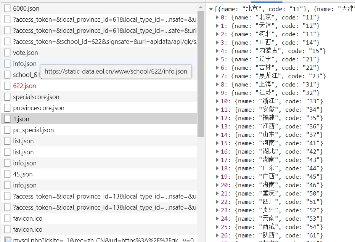Expand array item 22 四川
Image resolution: width=355 pixels, height=242 pixels.
click(x=217, y=202)
